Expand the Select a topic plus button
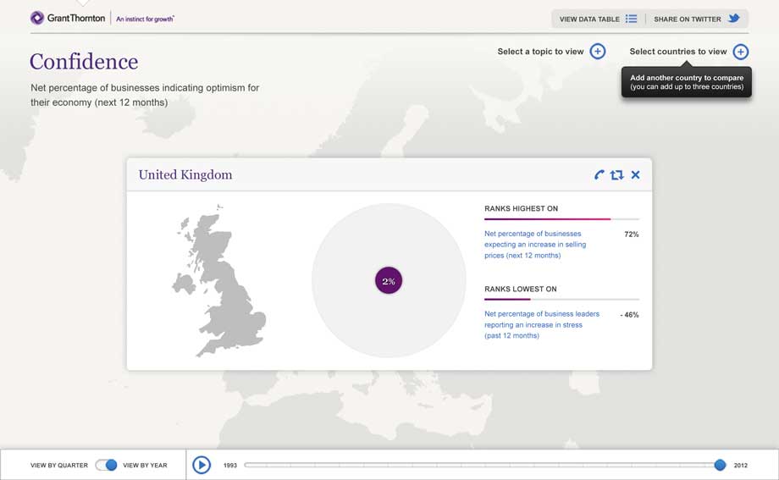Screen dimensions: 779x480 pos(598,52)
